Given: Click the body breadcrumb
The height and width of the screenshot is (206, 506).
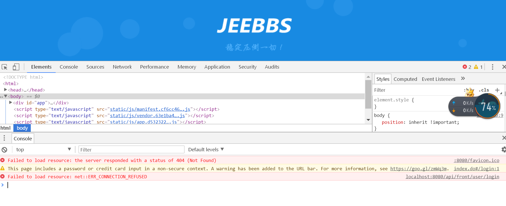Looking at the screenshot, I should [x=22, y=128].
